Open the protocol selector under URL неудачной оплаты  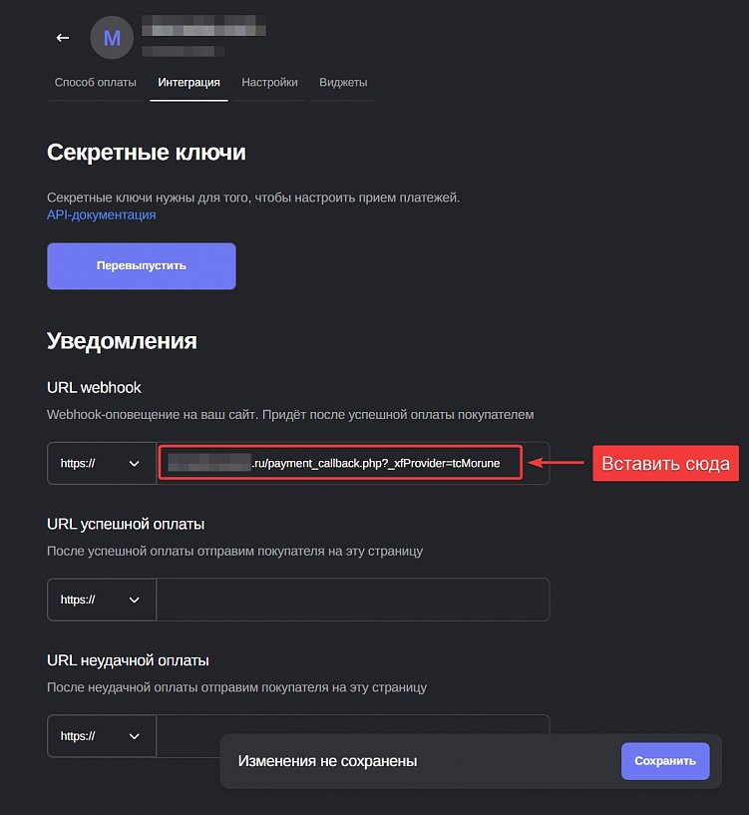(100, 735)
